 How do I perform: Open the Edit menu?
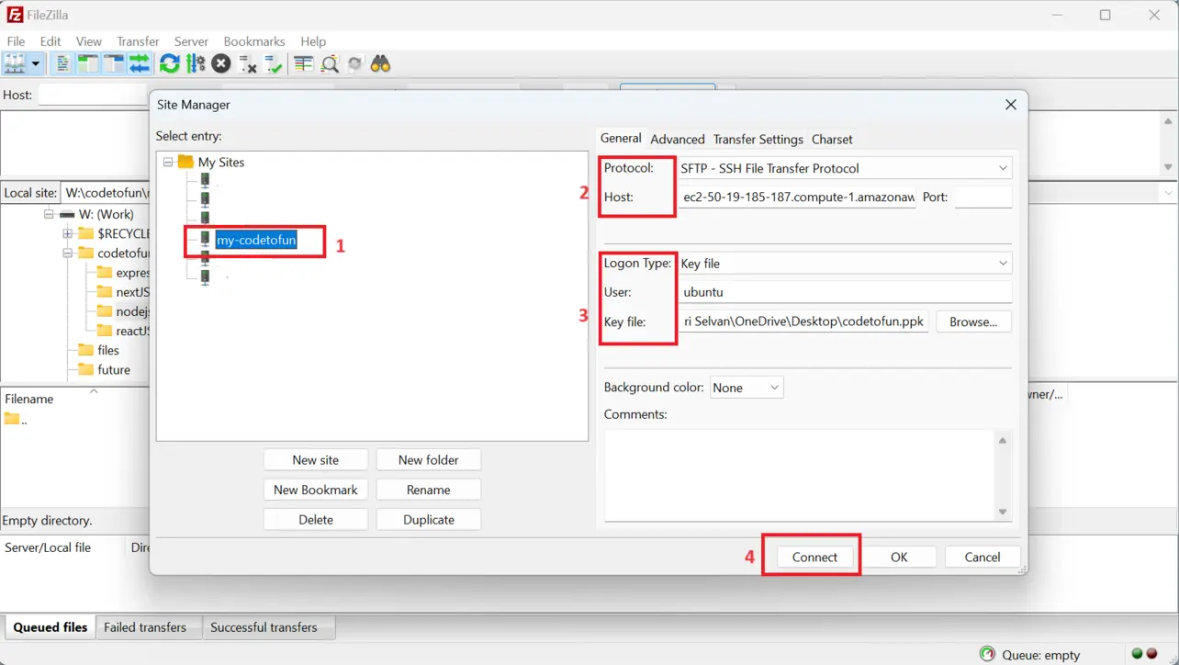point(51,41)
